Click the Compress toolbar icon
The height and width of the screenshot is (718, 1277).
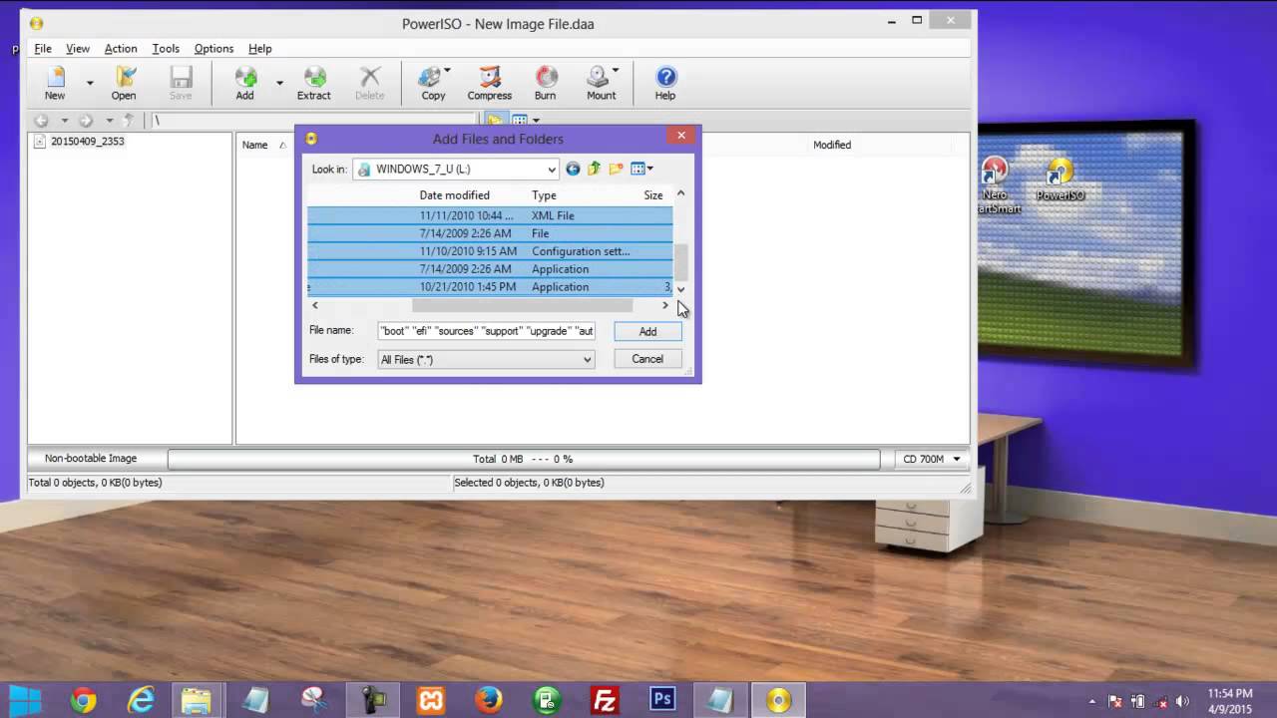[x=490, y=83]
